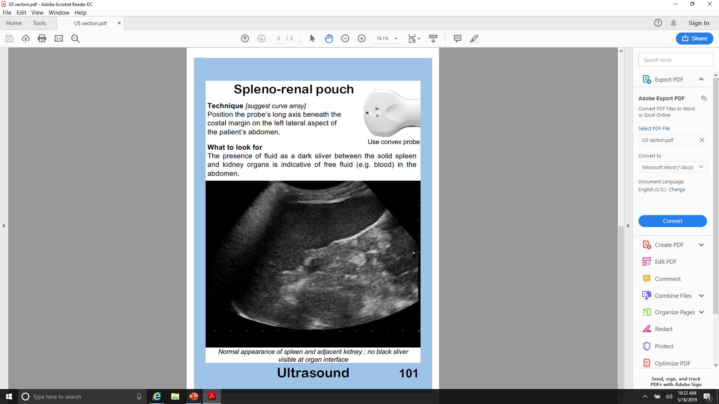Open the add comment tool
The image size is (719, 404).
coord(457,39)
